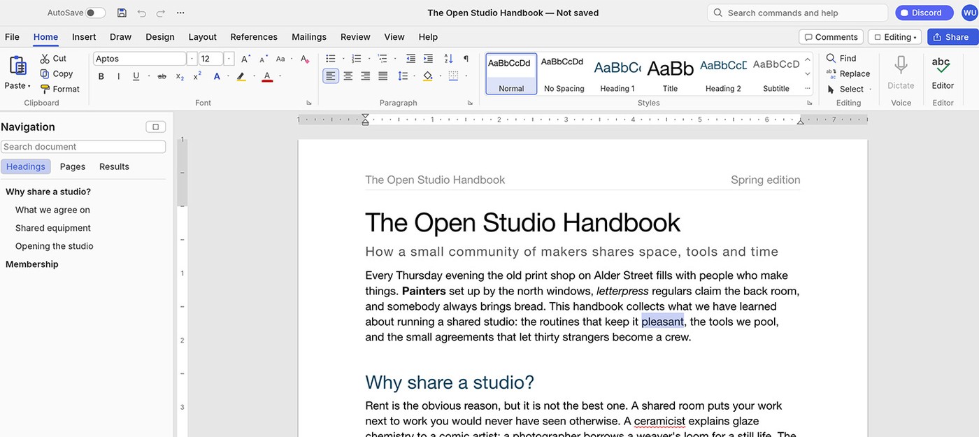Open the Paragraph dialog launcher
Viewport: 979px width, 437px height.
click(470, 103)
